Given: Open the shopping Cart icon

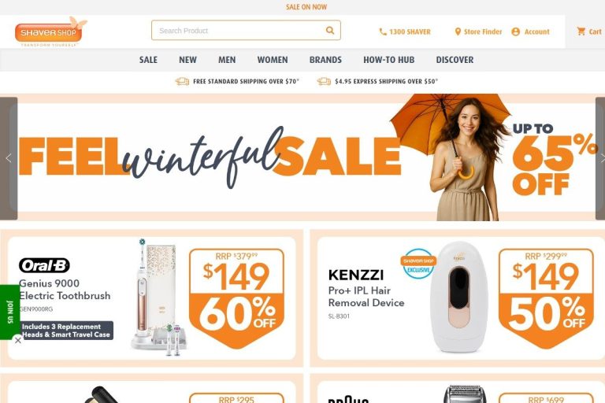Looking at the screenshot, I should (581, 31).
